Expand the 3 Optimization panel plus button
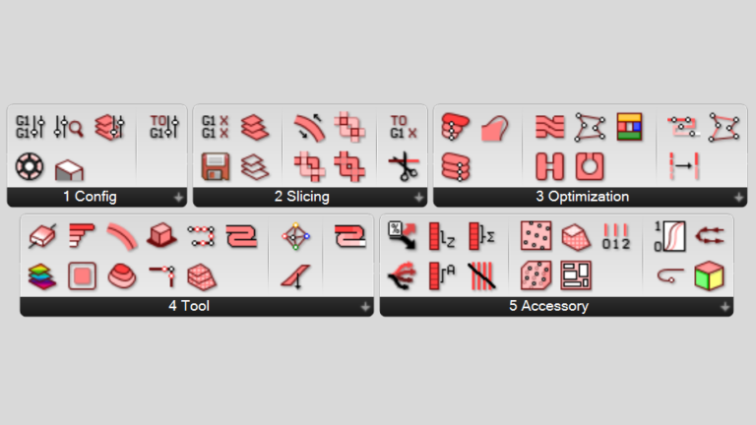 click(738, 197)
